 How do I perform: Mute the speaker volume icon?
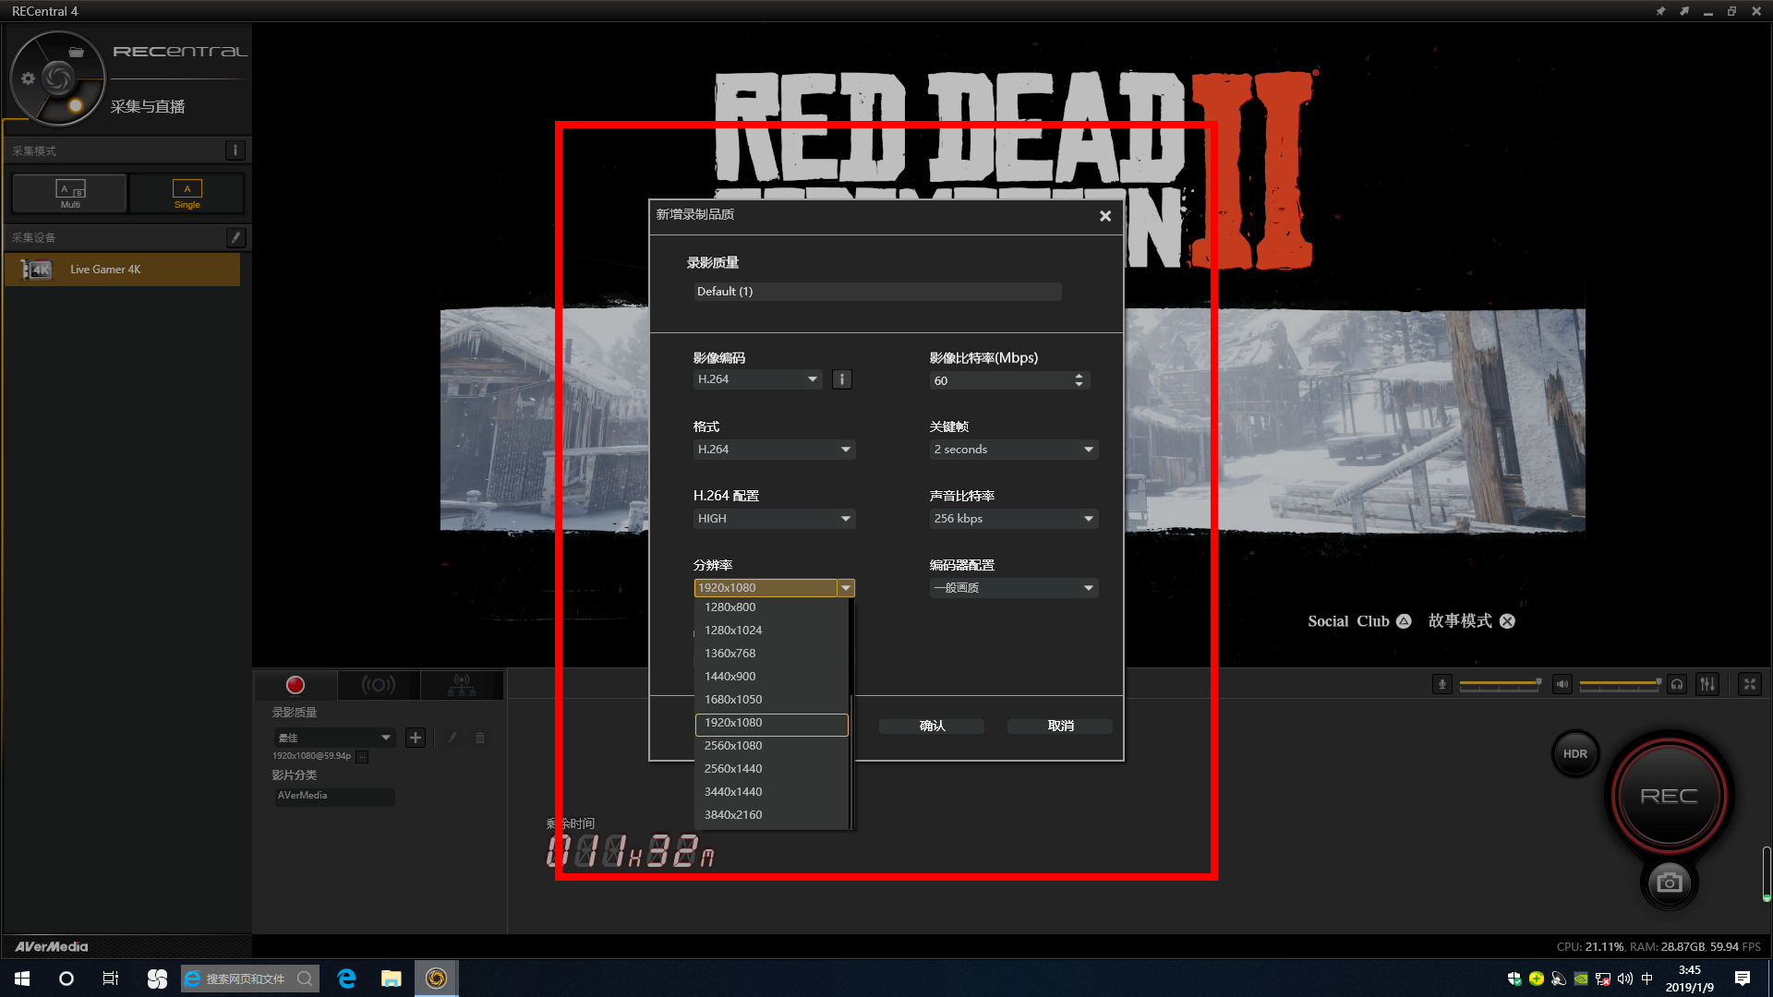pyautogui.click(x=1562, y=684)
